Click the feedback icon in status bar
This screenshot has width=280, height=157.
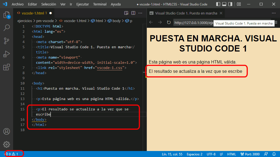(266, 154)
